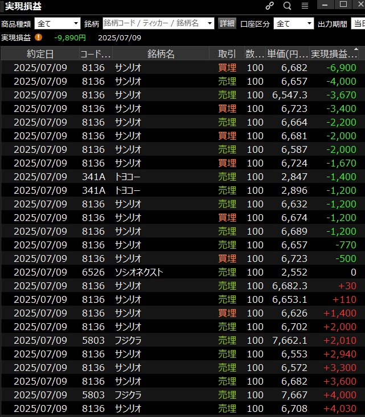The image size is (365, 417).
Task: Open the 口座区分 dropdown
Action: pos(294,24)
